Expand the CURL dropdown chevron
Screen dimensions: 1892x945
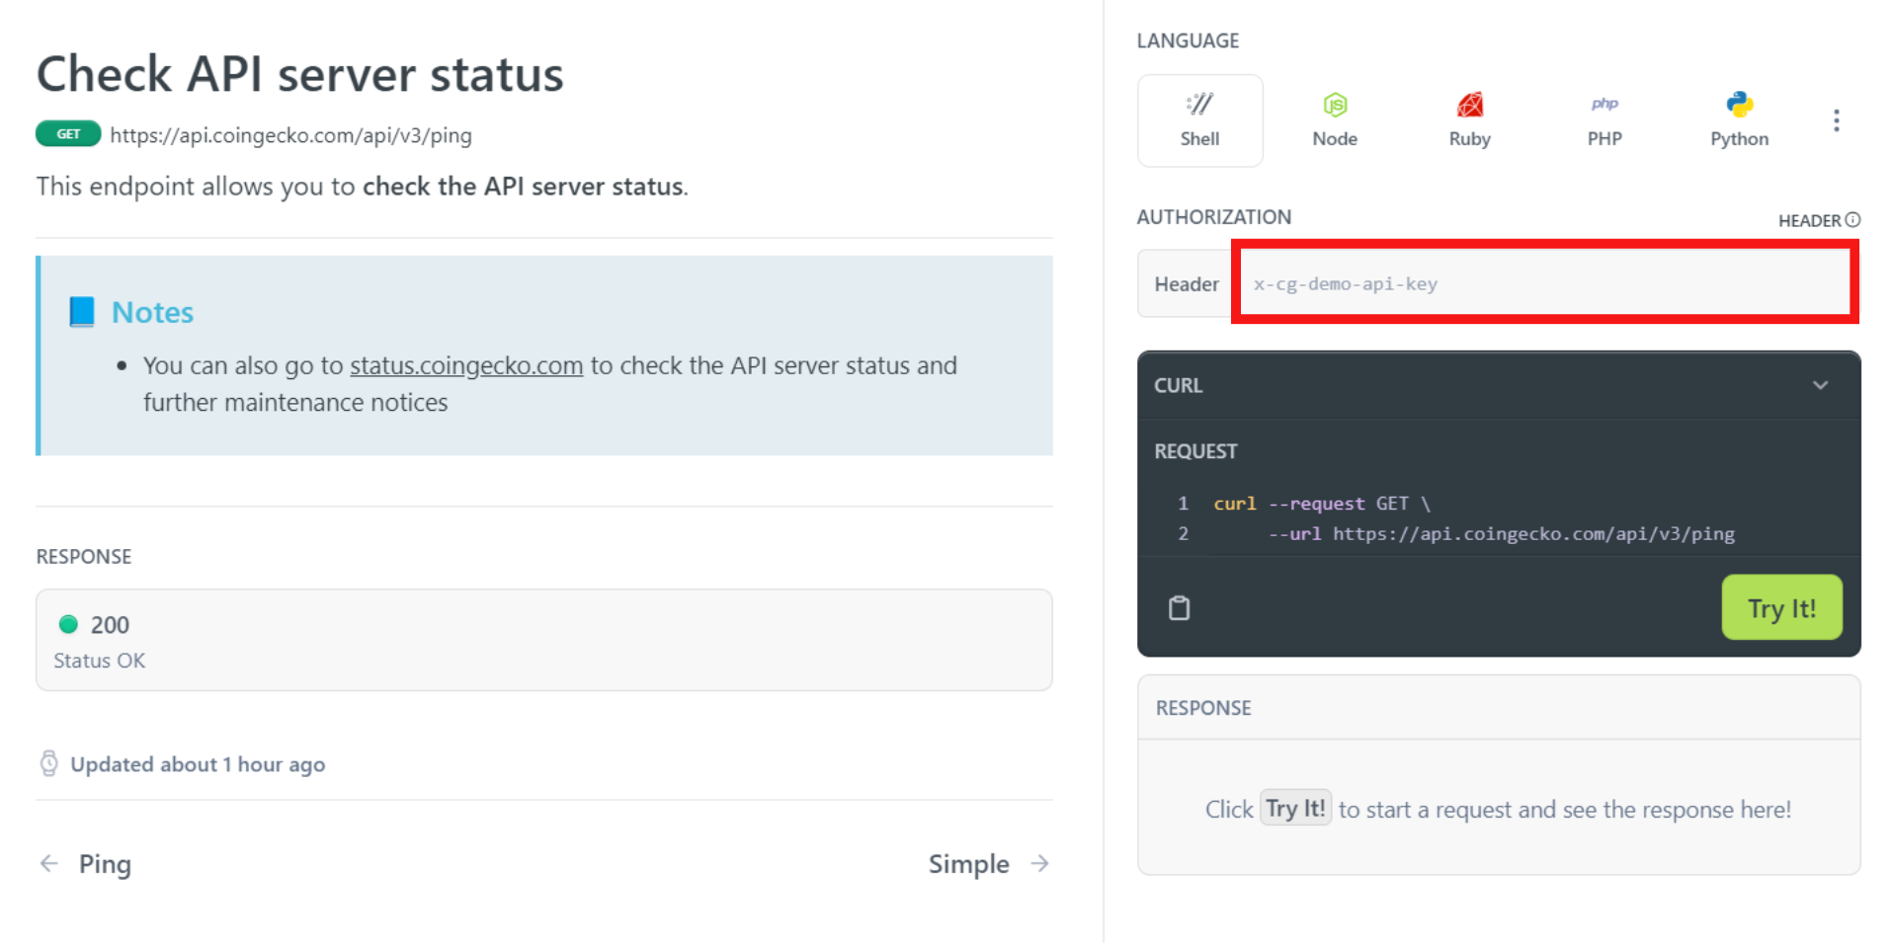point(1820,385)
